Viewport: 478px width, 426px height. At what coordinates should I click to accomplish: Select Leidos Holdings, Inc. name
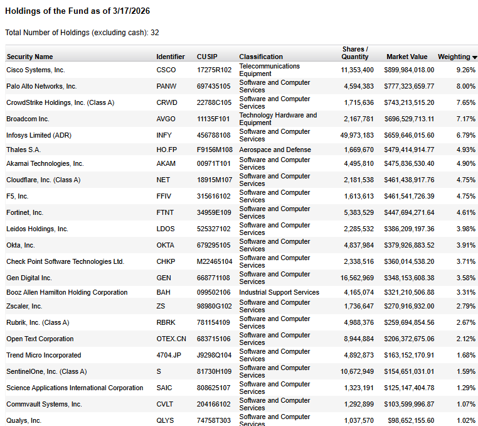point(37,229)
